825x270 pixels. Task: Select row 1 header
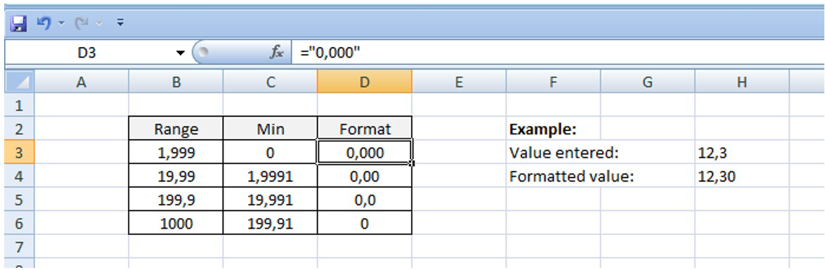(20, 106)
